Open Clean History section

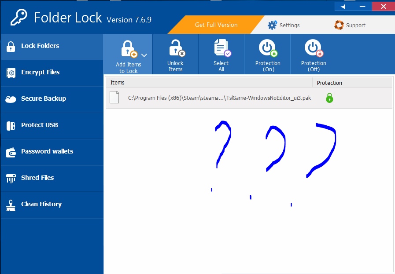[x=52, y=205]
